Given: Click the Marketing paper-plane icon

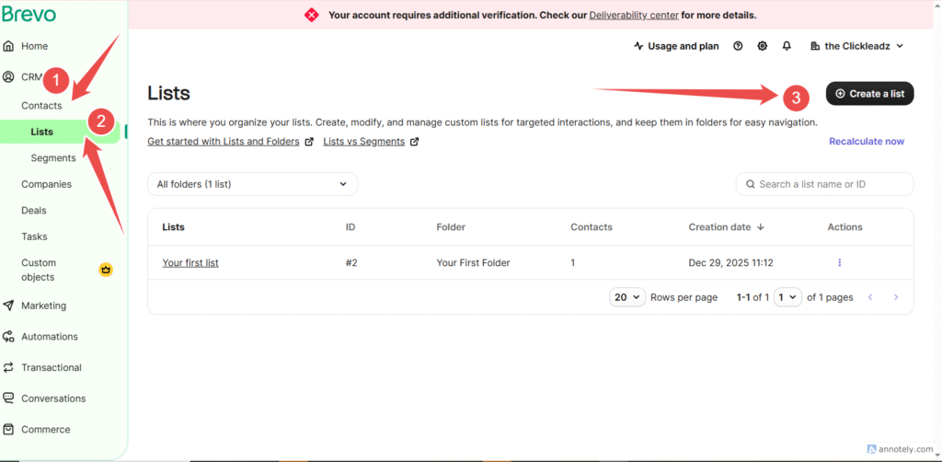Looking at the screenshot, I should click(x=8, y=306).
